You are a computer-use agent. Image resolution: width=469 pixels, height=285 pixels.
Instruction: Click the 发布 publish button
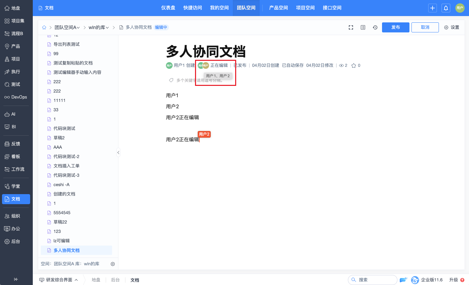click(x=396, y=27)
